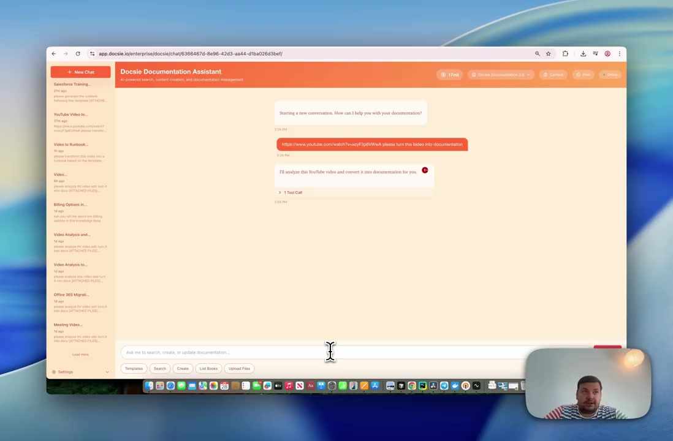The height and width of the screenshot is (441, 673).
Task: Reload the page with the browser refresh icon
Action: click(78, 54)
